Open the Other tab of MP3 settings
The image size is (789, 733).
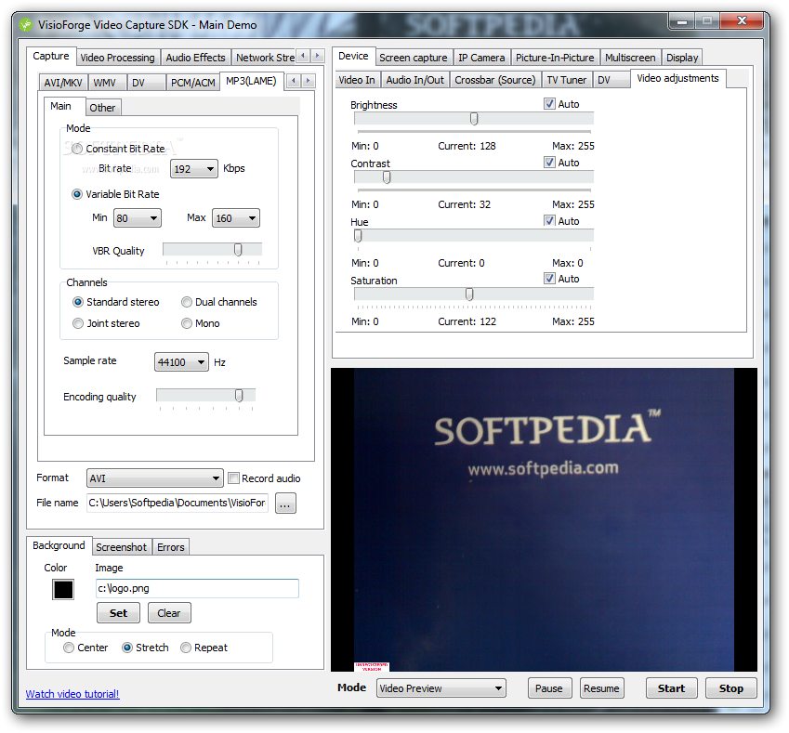(x=102, y=108)
